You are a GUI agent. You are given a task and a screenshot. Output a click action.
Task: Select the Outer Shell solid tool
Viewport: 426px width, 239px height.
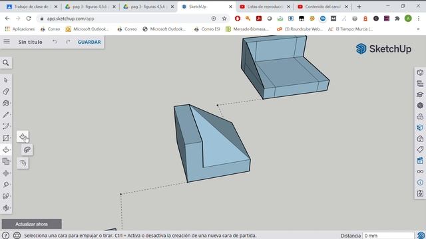6,161
